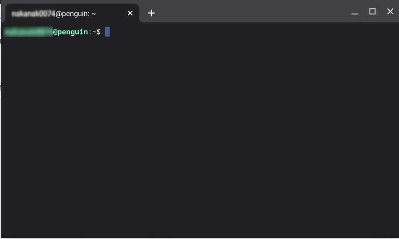The image size is (399, 239).
Task: Click the tilde directory in the shell prompt
Action: (x=94, y=32)
